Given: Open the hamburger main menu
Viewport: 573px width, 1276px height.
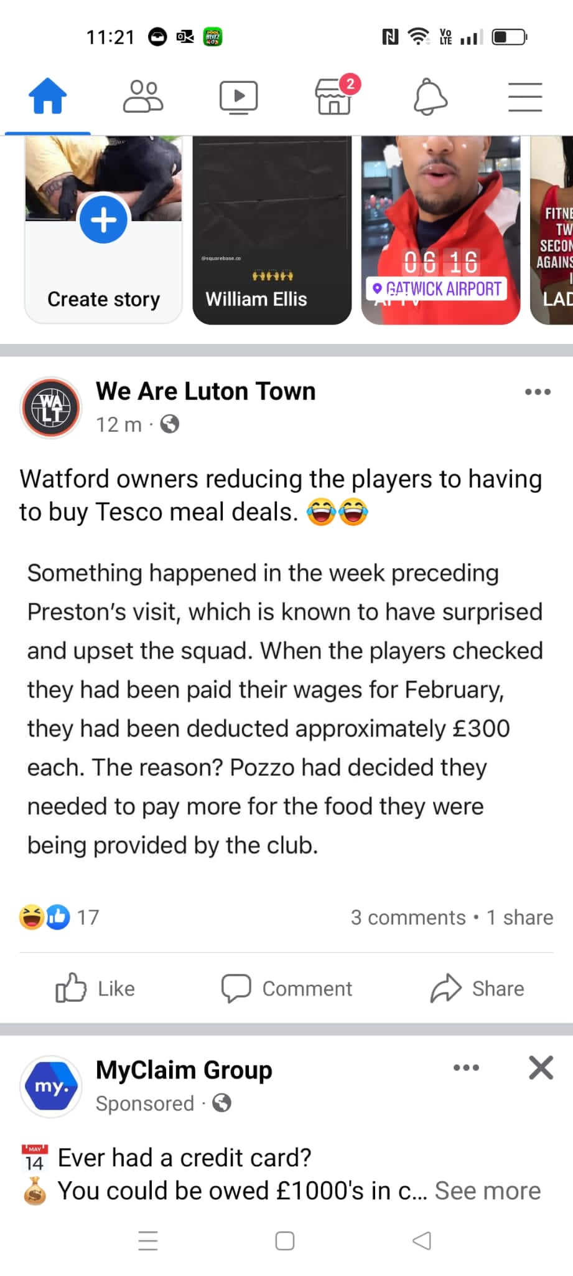Looking at the screenshot, I should [x=524, y=97].
